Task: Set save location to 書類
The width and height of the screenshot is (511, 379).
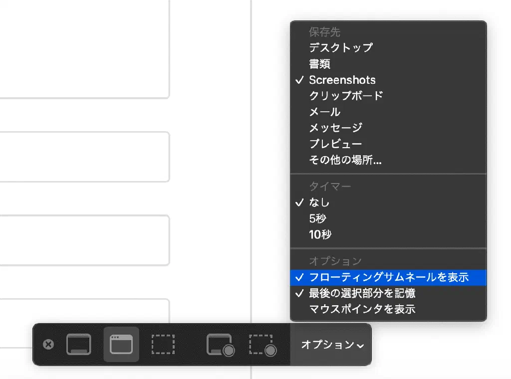Action: tap(319, 64)
